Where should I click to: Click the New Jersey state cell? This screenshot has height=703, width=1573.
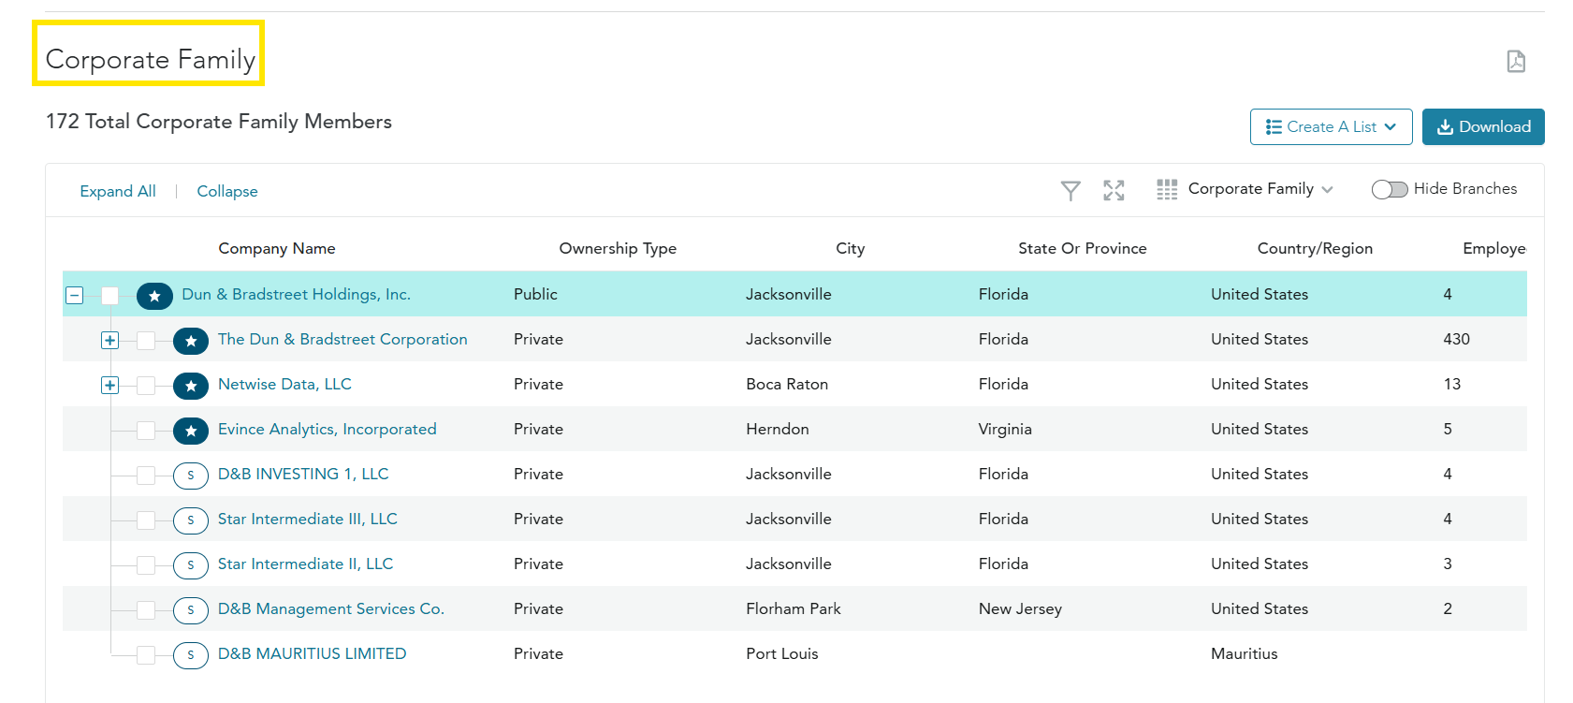[x=1020, y=608]
